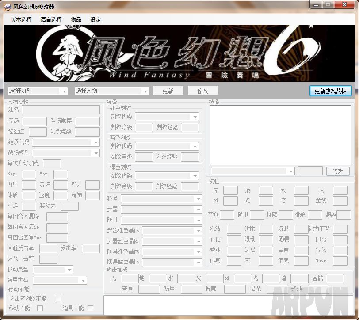Click the 冻结 resistance field
Viewport: 359px width, 320px height.
click(x=234, y=229)
